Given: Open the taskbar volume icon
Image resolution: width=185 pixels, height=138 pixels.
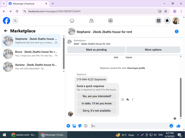Looking at the screenshot, I should [155, 135].
